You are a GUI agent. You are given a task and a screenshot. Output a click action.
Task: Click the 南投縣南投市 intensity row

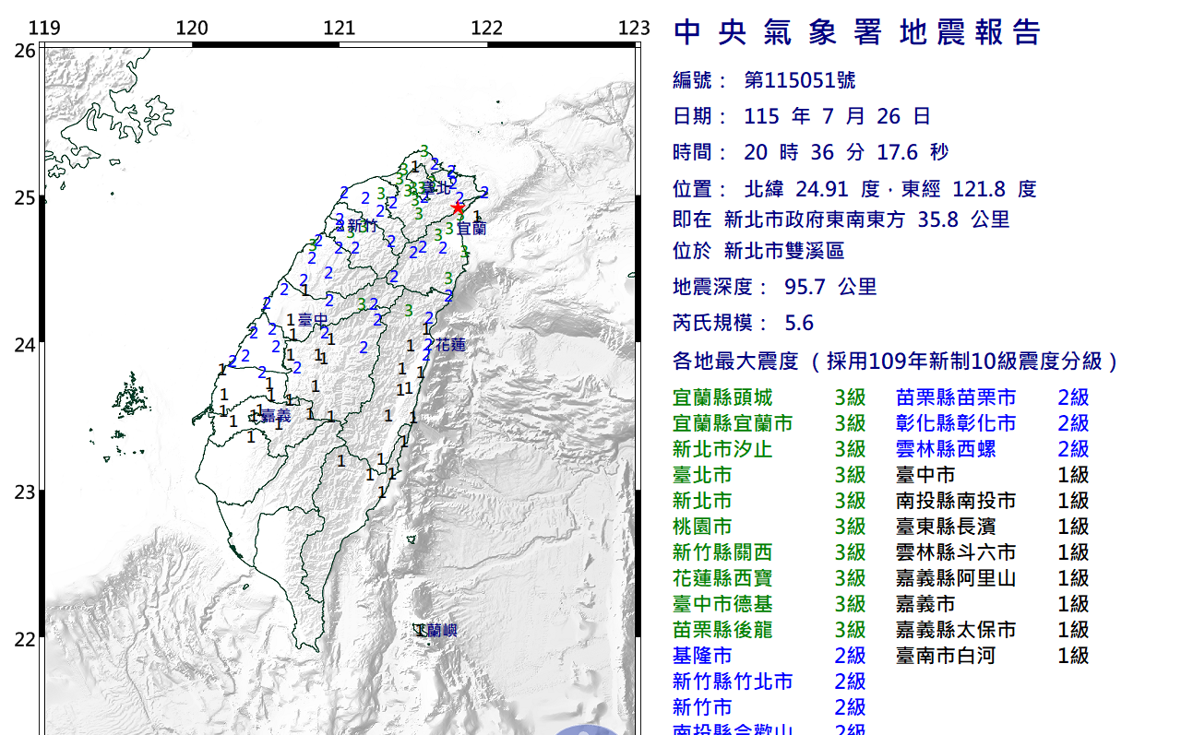tap(993, 501)
